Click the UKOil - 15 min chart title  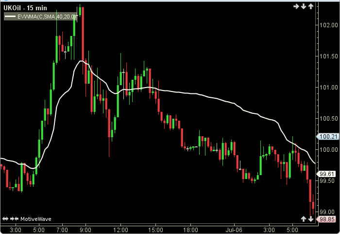tap(25, 8)
